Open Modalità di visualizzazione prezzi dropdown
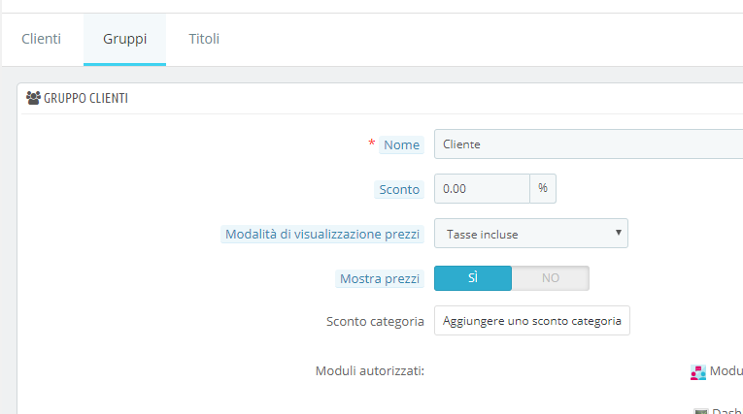 tap(531, 234)
